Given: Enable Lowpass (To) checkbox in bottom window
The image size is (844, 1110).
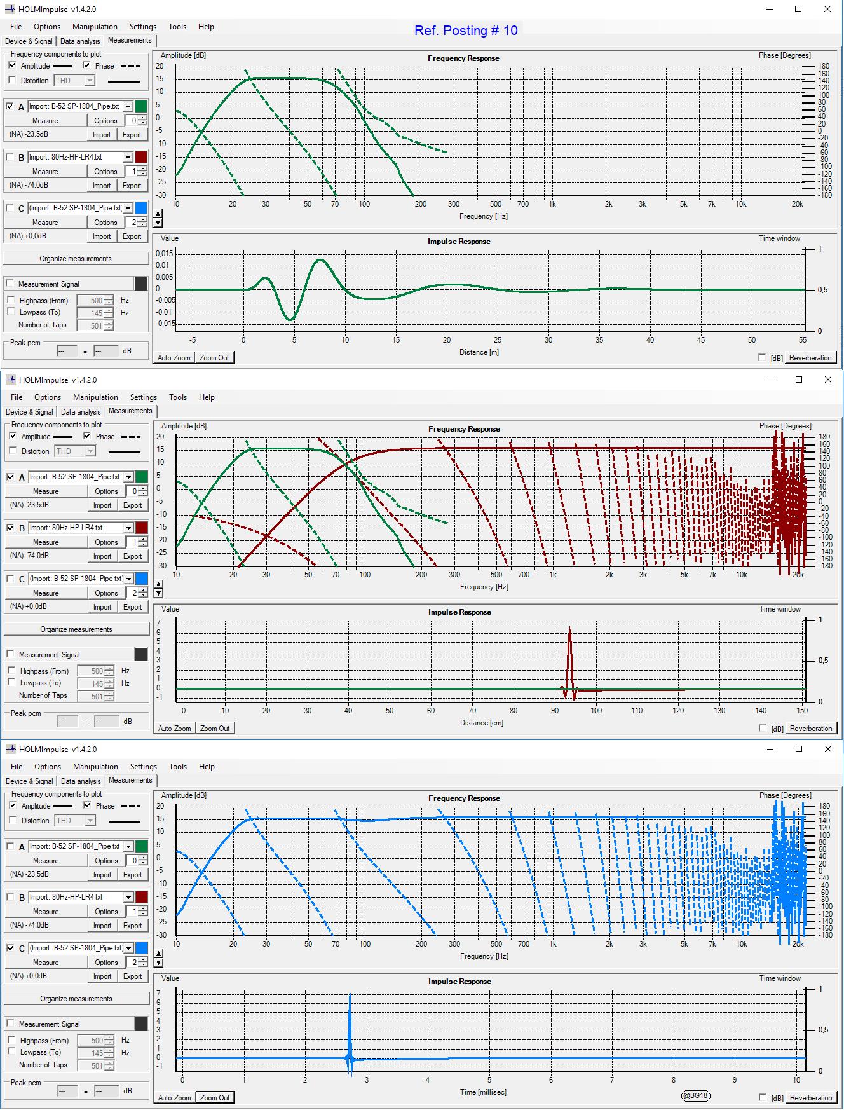Looking at the screenshot, I should click(x=11, y=1052).
